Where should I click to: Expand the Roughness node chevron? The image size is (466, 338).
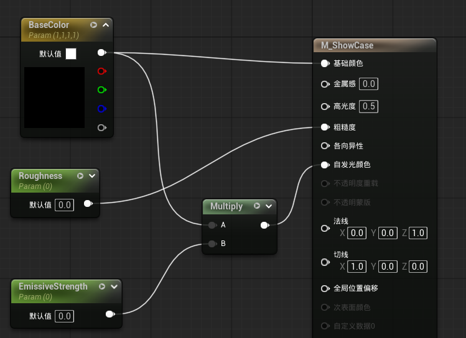point(92,176)
